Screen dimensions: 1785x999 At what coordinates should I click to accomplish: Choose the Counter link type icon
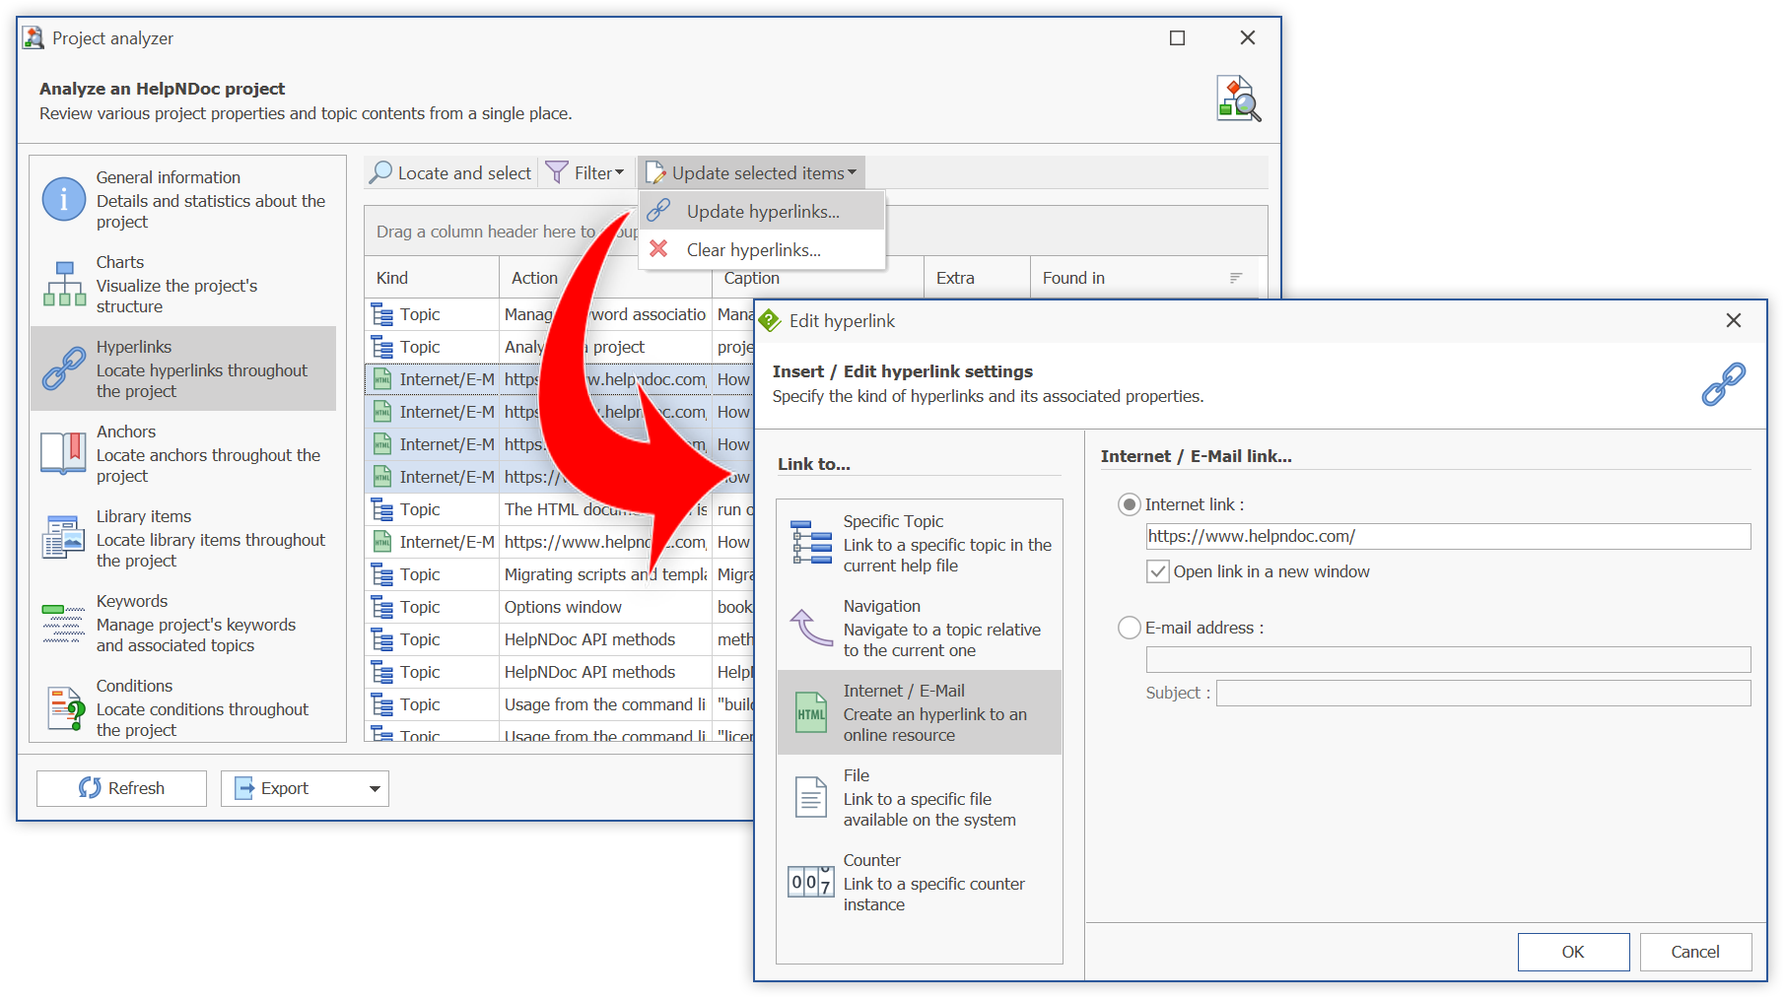811,882
